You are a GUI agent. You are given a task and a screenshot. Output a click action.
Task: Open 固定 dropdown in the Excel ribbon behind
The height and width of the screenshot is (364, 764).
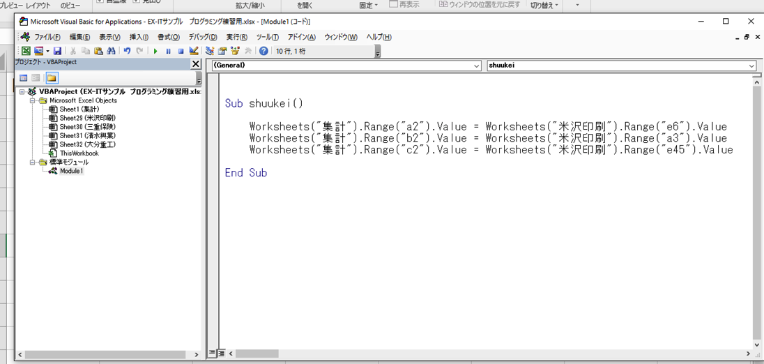[x=368, y=6]
